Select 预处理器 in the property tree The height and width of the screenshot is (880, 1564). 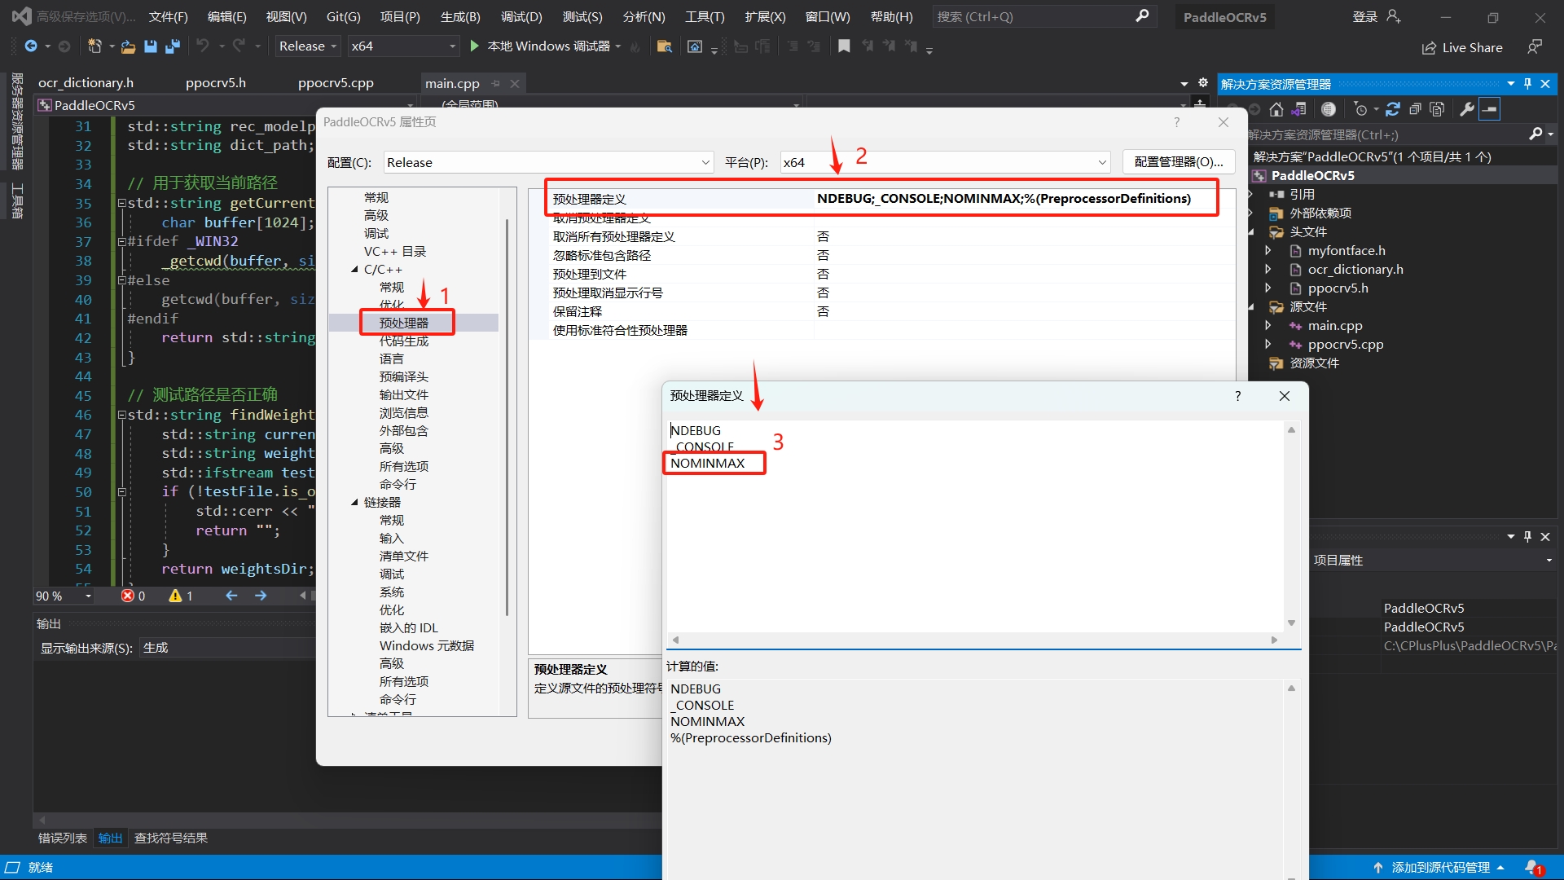tap(403, 323)
